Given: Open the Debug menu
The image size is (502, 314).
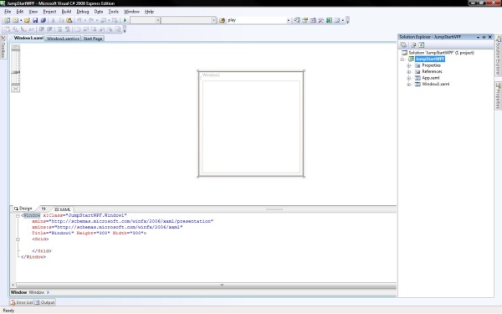Looking at the screenshot, I should coord(83,12).
